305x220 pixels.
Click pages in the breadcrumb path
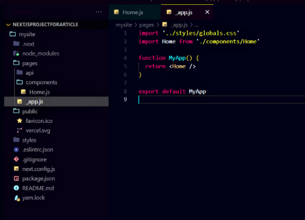146,25
